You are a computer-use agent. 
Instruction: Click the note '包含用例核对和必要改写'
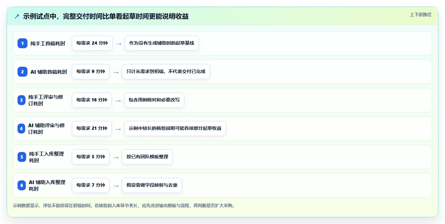pyautogui.click(x=154, y=100)
